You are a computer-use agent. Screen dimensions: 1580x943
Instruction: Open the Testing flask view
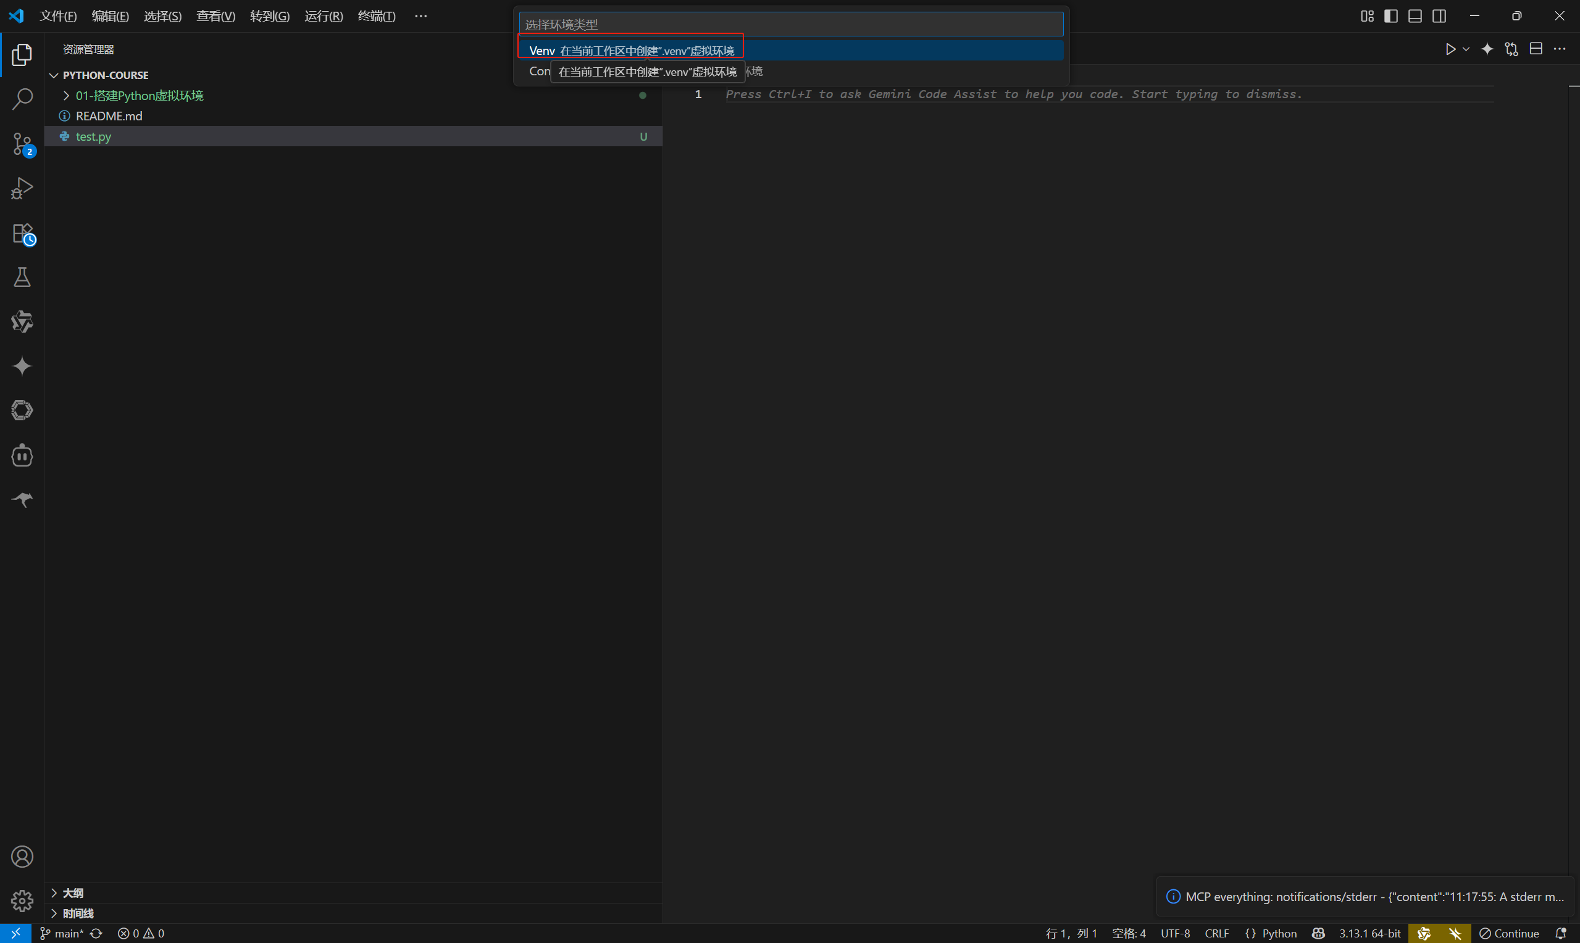click(22, 278)
